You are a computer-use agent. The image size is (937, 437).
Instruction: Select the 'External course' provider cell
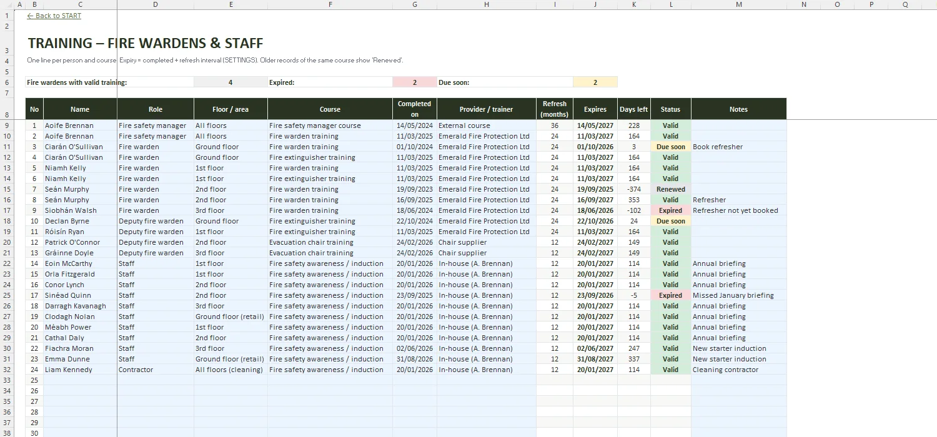point(486,125)
